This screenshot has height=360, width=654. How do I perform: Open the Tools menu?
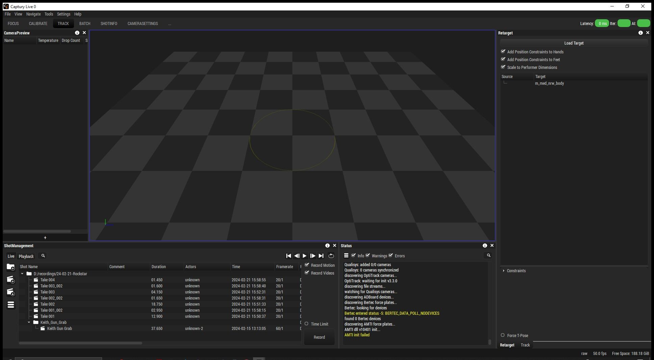pyautogui.click(x=49, y=14)
